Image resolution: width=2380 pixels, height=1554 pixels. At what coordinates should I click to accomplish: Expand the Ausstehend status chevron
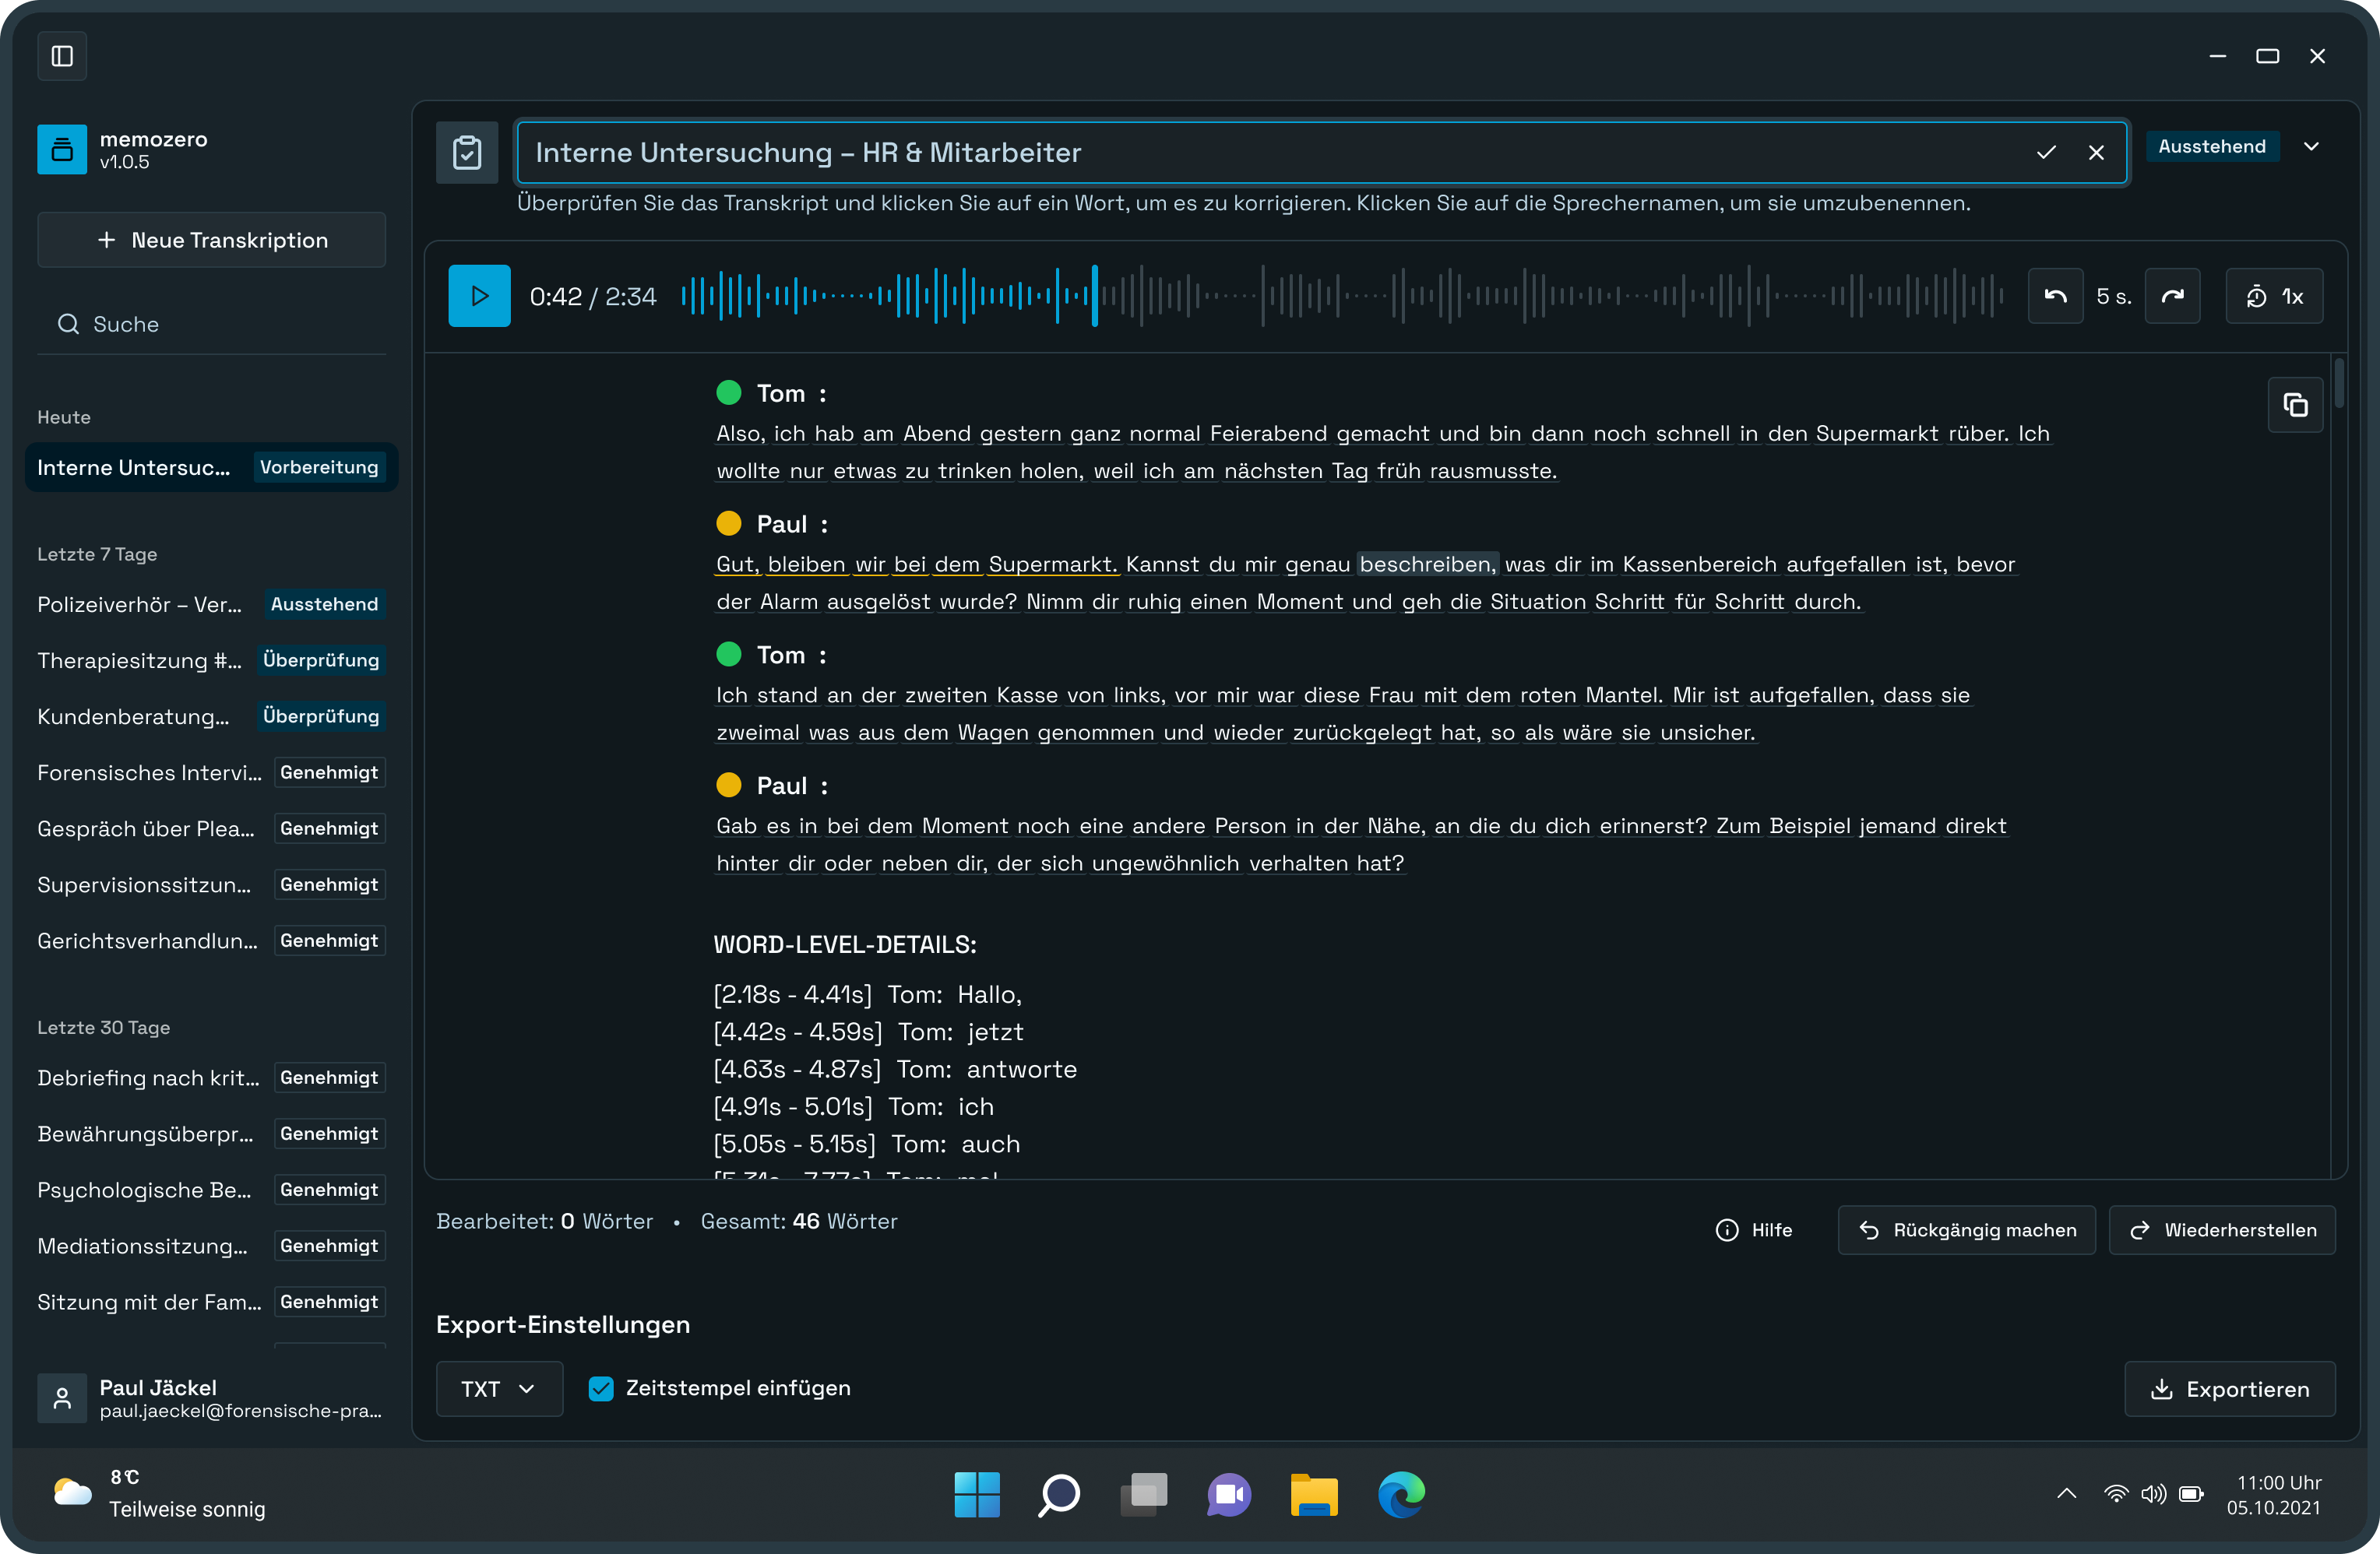coord(2311,146)
